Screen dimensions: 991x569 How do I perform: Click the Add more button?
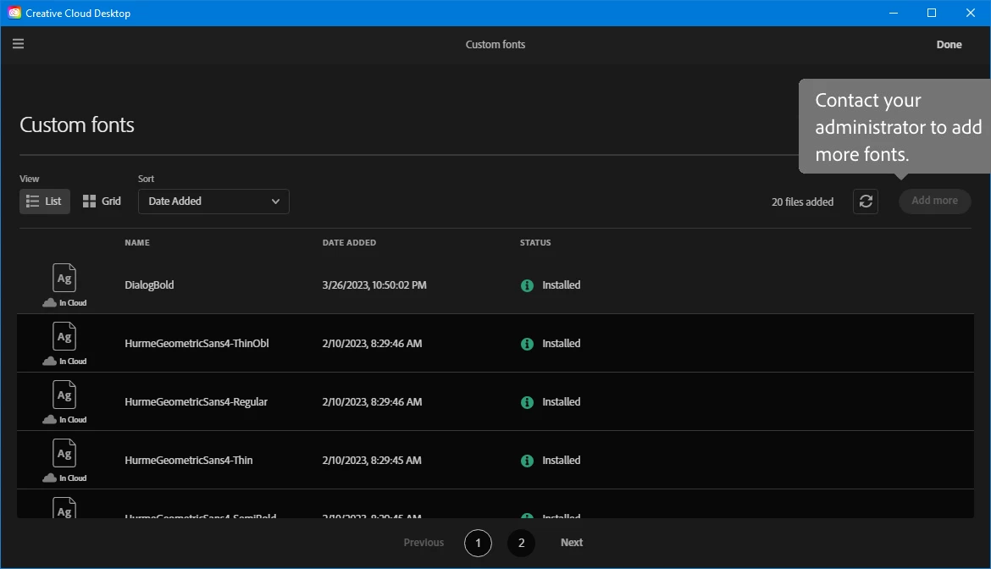coord(935,201)
